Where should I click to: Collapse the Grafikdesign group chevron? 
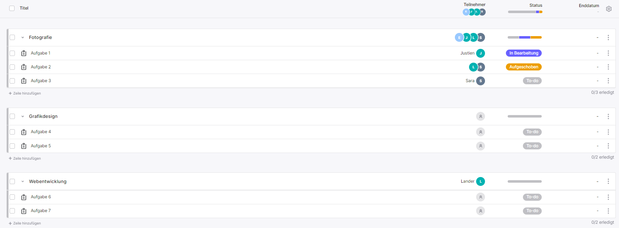23,116
